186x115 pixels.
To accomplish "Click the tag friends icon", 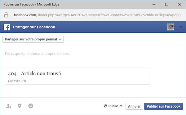I will coord(9,106).
